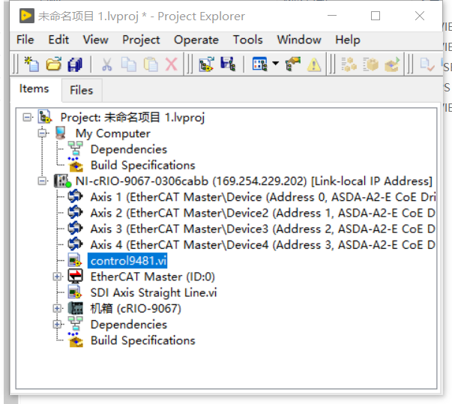The image size is (452, 404).
Task: Select Dependencies under My Computer
Action: [129, 149]
